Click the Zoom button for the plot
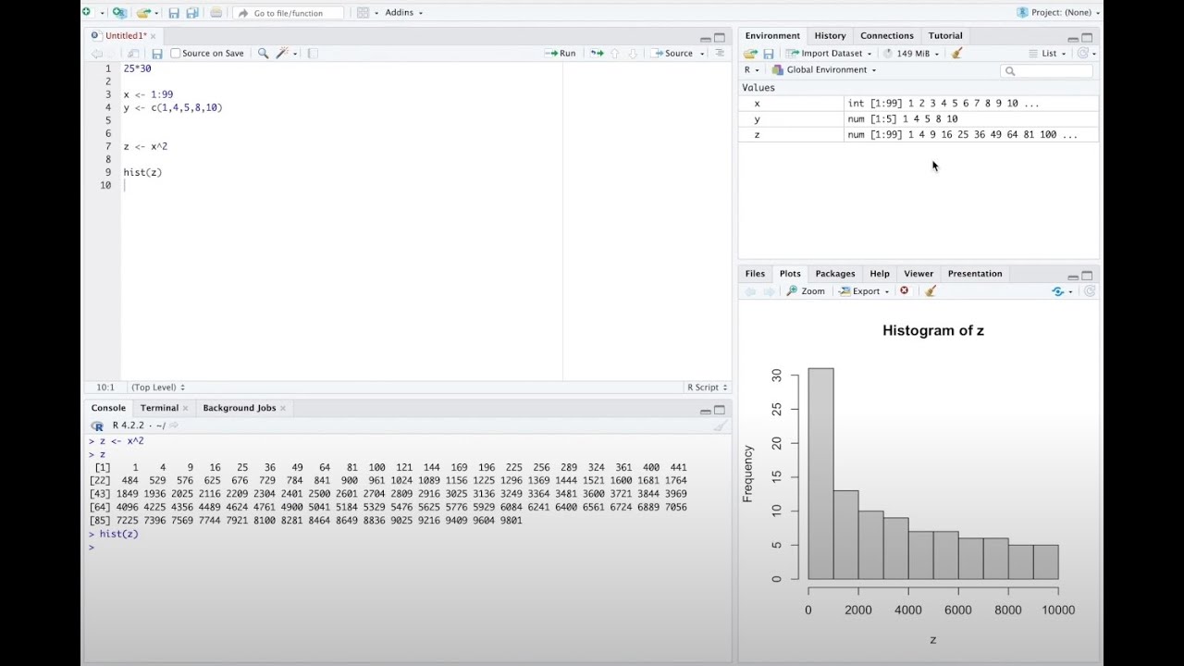1184x666 pixels. (806, 290)
